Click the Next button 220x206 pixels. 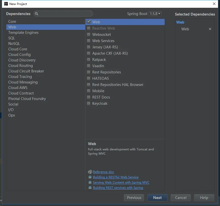[x=157, y=198]
